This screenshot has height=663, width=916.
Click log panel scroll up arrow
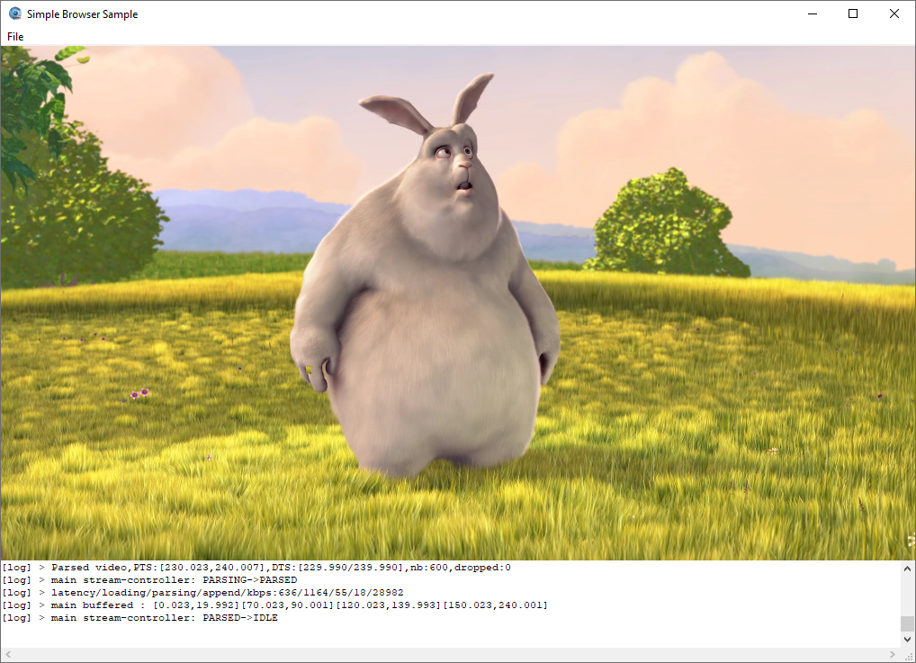coord(907,569)
